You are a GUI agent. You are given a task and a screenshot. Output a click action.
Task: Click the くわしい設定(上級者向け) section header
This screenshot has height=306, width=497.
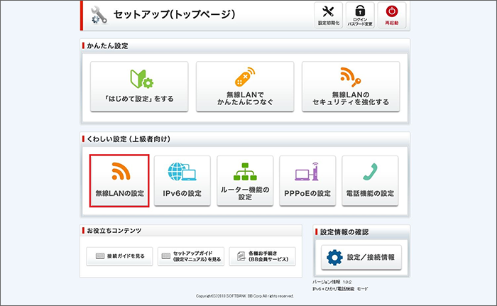(x=130, y=138)
